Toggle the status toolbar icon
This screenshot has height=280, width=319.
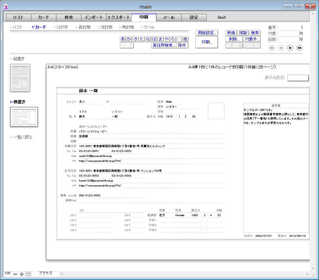tap(28, 274)
